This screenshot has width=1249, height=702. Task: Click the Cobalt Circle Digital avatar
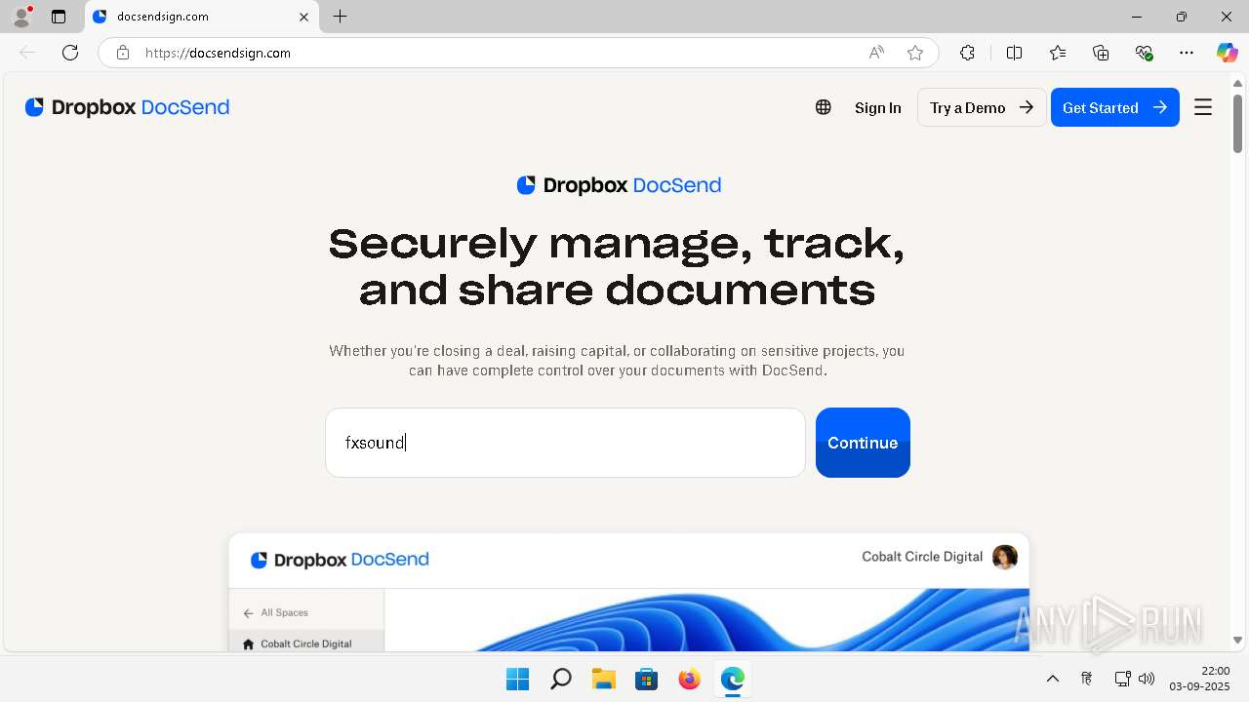coord(1005,557)
